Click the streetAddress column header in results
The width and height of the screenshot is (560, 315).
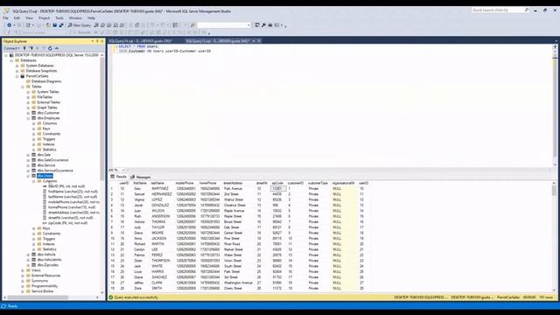point(234,183)
